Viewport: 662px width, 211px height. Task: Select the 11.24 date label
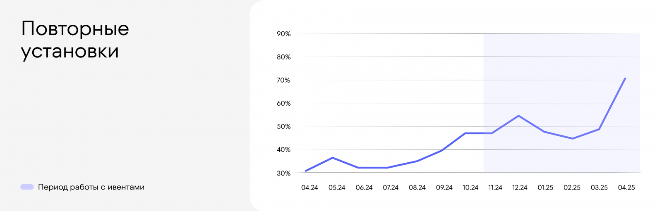point(495,187)
